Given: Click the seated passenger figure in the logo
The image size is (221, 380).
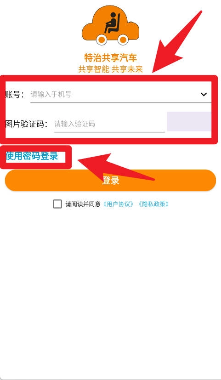Looking at the screenshot, I should (x=113, y=23).
